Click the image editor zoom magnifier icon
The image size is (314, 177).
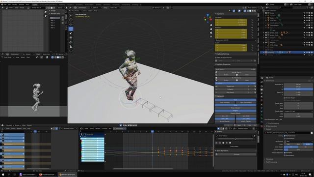tap(46, 12)
